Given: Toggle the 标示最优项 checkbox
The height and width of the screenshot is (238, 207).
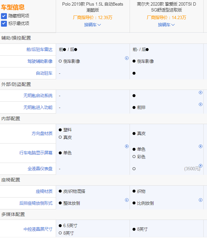Looking at the screenshot, I should click(4, 23).
